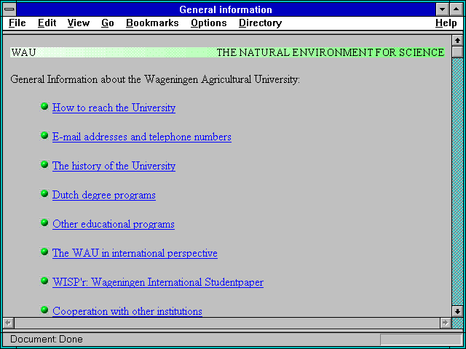Click the horizontal scrollbar right arrow
Image resolution: width=466 pixels, height=349 pixels.
click(x=446, y=323)
